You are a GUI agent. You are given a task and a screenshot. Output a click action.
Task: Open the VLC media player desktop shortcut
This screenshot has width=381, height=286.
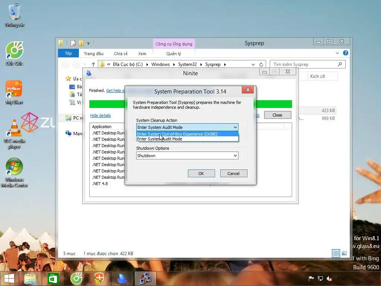[15, 134]
